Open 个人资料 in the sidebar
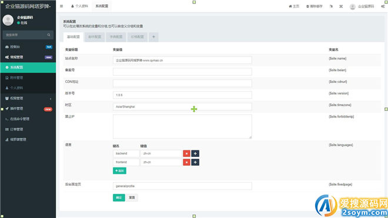 (28, 88)
